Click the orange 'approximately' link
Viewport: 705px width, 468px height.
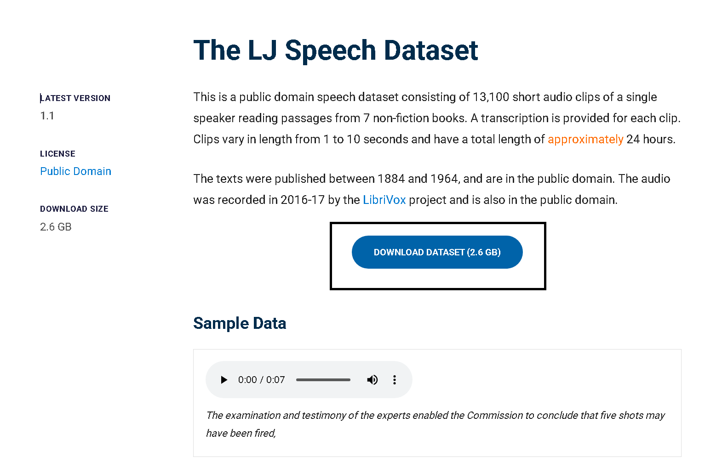(585, 139)
